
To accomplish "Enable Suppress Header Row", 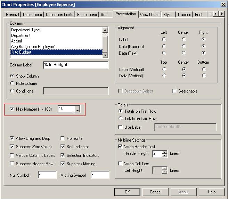I will click(12, 163).
